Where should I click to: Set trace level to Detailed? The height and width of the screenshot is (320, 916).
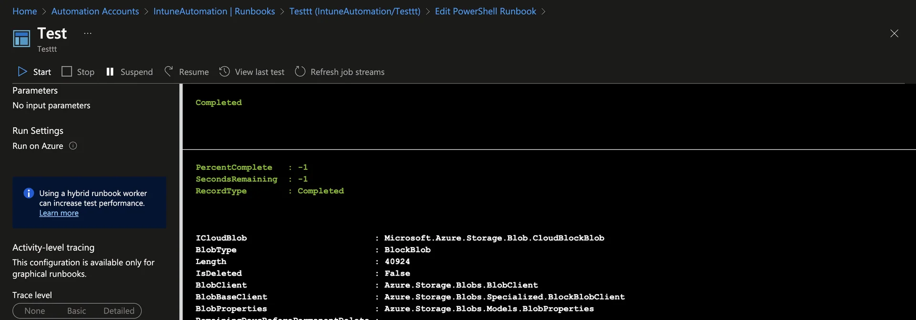point(119,311)
